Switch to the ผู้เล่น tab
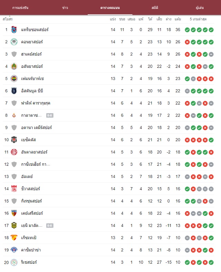Viewport: 221px width, 272px height. point(200,8)
